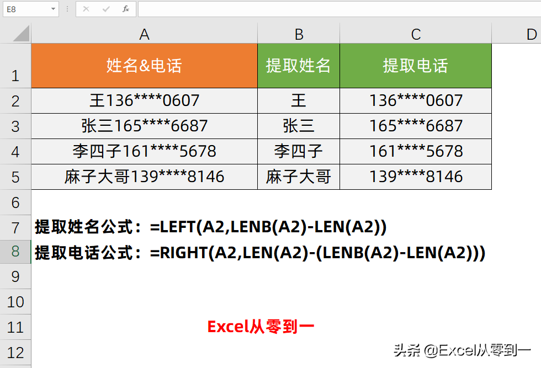Select row 10 header
This screenshot has width=541, height=368.
point(15,302)
